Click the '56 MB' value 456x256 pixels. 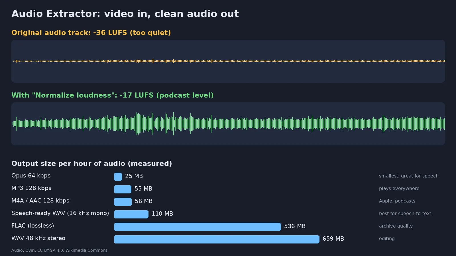click(144, 201)
